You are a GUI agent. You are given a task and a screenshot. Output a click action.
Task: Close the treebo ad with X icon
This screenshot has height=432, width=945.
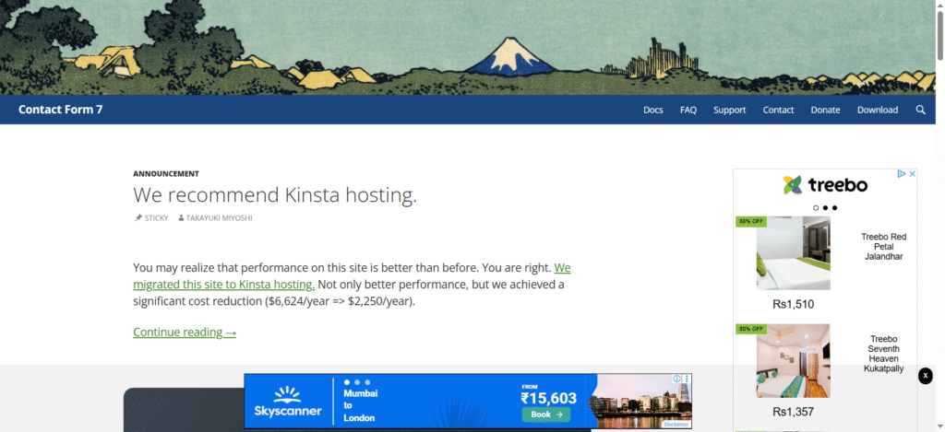click(911, 174)
